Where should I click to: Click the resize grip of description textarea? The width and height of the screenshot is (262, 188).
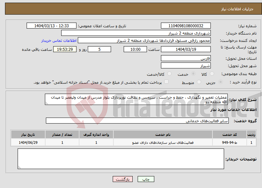47,103
